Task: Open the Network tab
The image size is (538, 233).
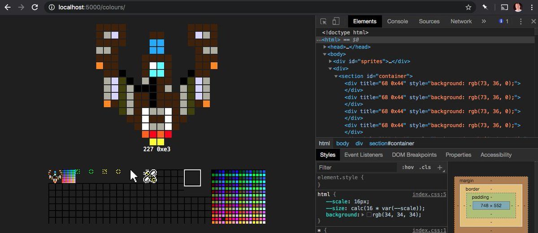Action: point(461,21)
